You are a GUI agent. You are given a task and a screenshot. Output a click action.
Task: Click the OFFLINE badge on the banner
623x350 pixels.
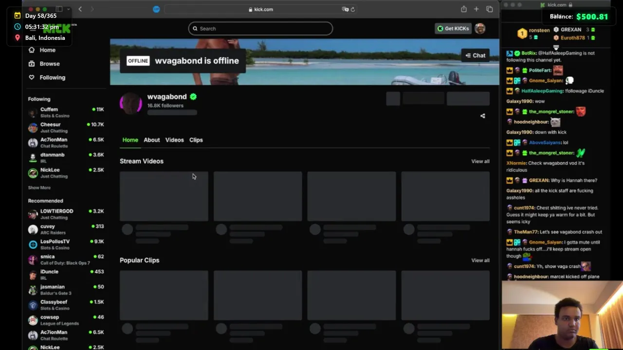click(x=138, y=61)
